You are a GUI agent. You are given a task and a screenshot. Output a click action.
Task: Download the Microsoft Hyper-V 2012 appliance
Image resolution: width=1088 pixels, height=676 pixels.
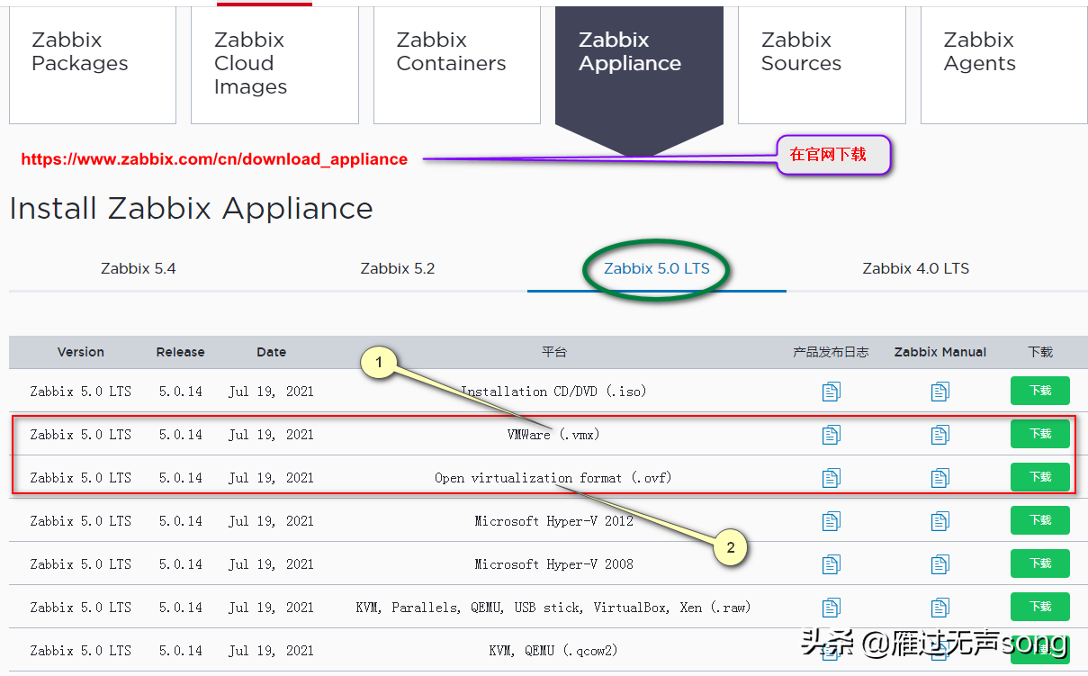click(x=1040, y=520)
